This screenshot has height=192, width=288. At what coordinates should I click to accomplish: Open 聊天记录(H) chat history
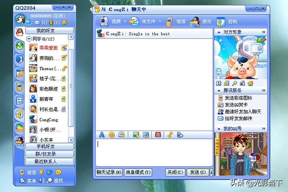(x=109, y=172)
